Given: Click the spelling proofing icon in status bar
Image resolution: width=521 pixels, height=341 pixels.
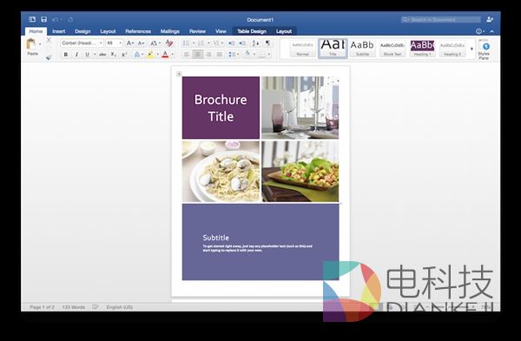Looking at the screenshot, I should [x=96, y=307].
